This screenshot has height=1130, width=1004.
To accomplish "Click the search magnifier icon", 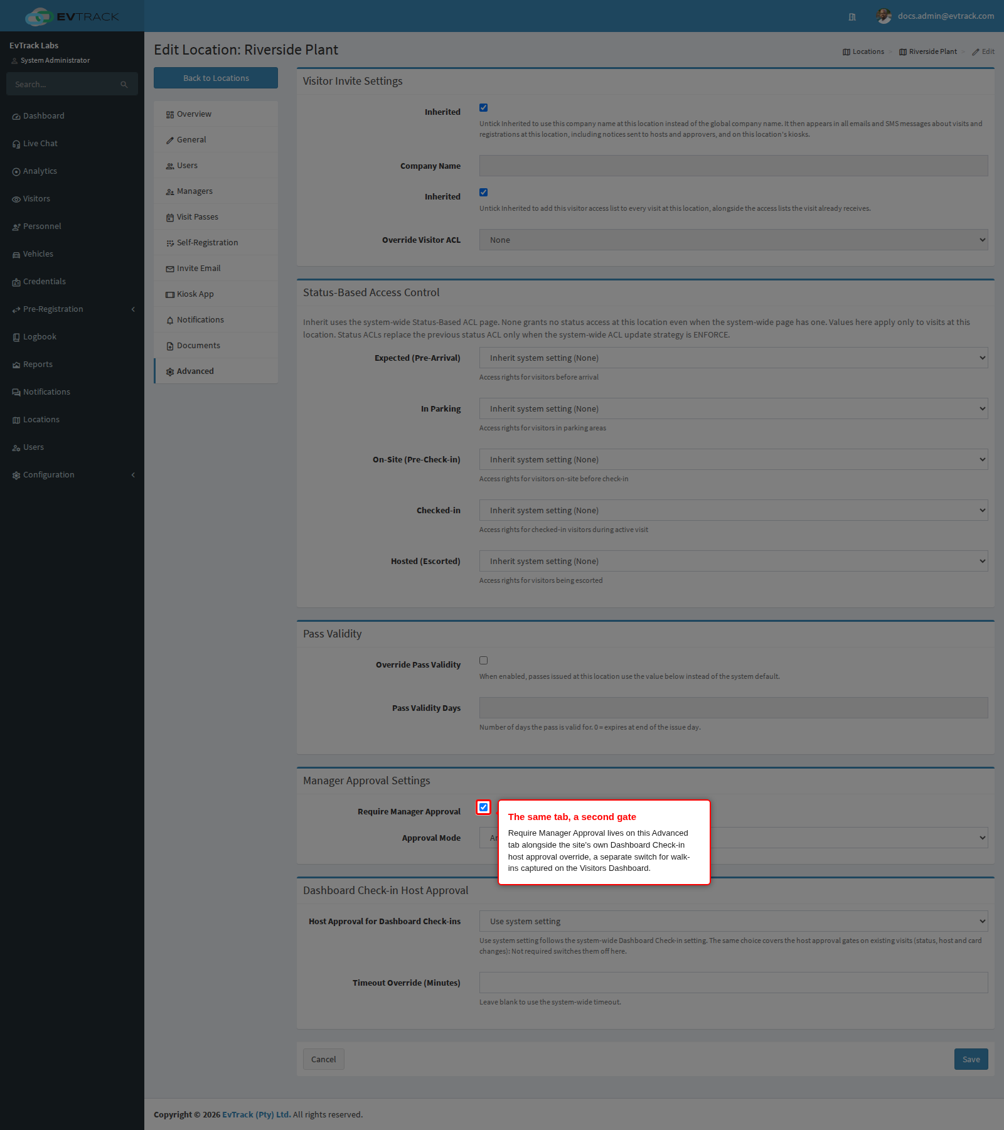I will click(124, 85).
